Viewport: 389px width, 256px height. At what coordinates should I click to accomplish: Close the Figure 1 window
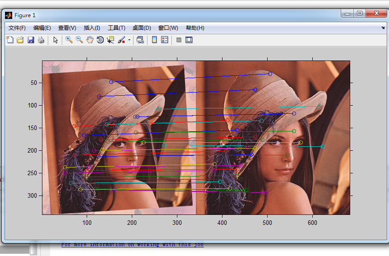tap(376, 14)
